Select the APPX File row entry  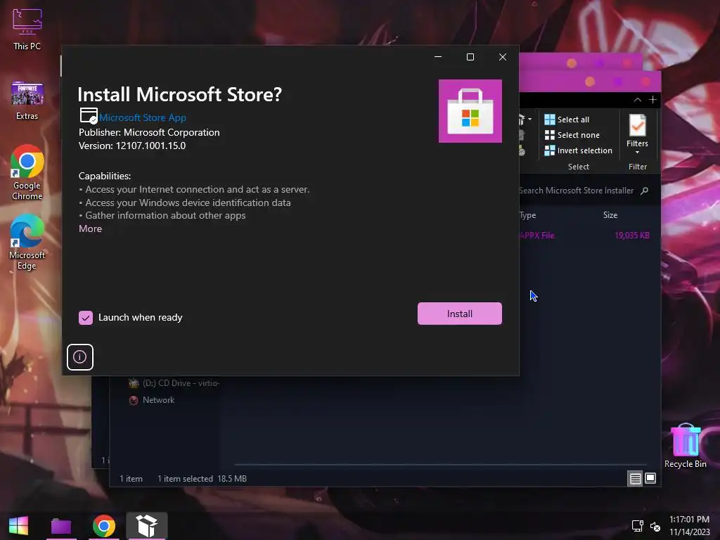click(x=536, y=235)
